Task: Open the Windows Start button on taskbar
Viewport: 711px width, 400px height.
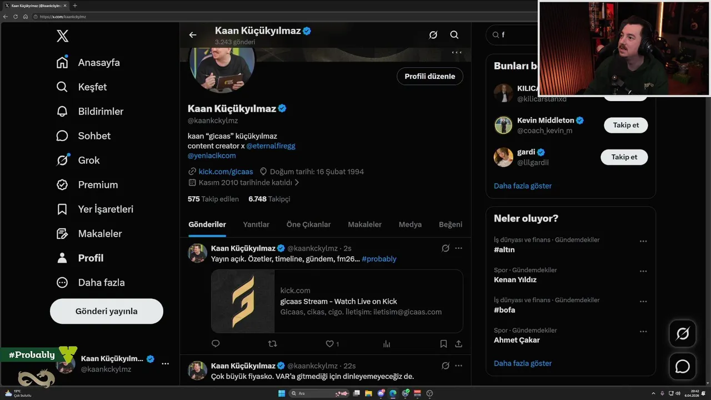Action: [282, 393]
